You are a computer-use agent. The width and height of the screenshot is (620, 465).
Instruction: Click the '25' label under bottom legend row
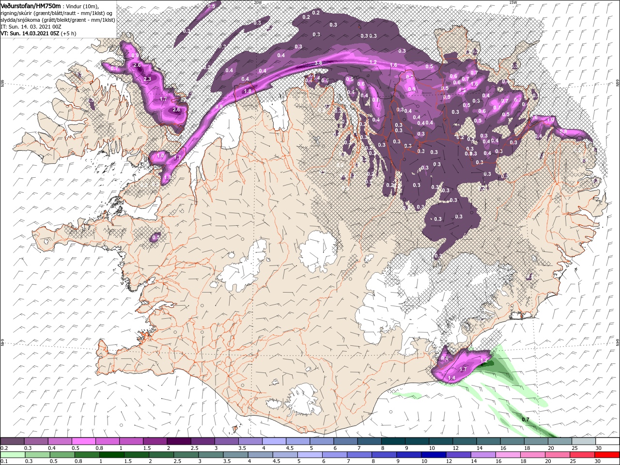pyautogui.click(x=574, y=462)
